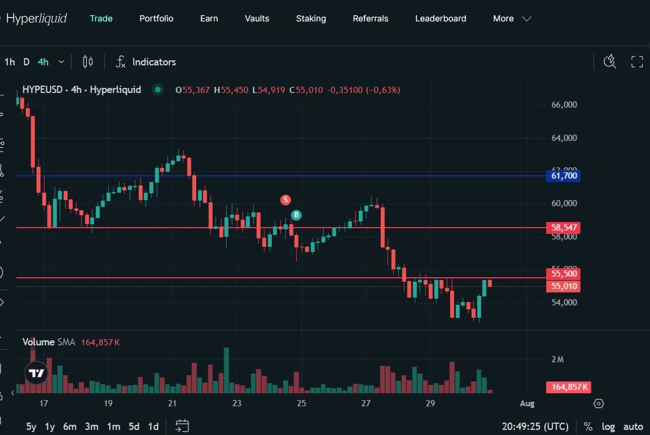Click the quick search icon on toolbar
650x435 pixels.
click(x=610, y=61)
